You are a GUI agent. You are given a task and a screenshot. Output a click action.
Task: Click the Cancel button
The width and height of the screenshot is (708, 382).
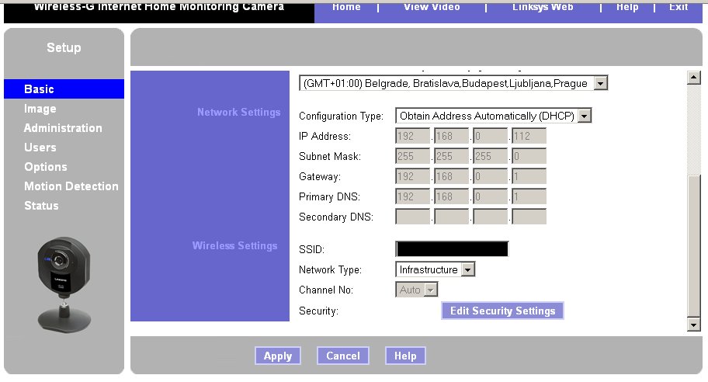point(342,356)
